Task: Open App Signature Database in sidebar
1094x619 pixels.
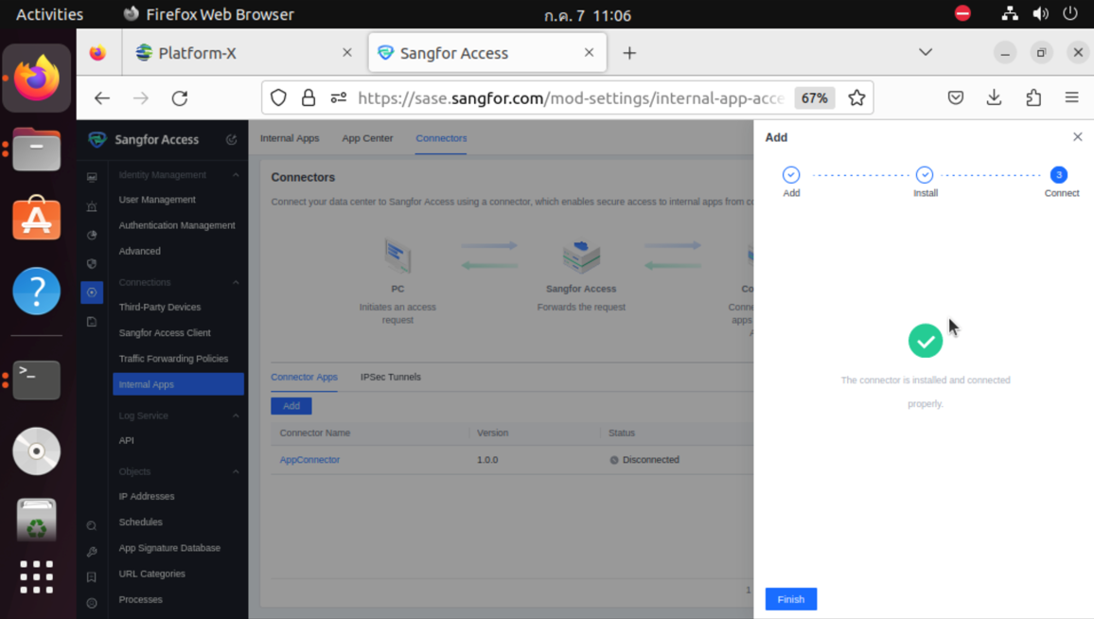Action: click(169, 548)
